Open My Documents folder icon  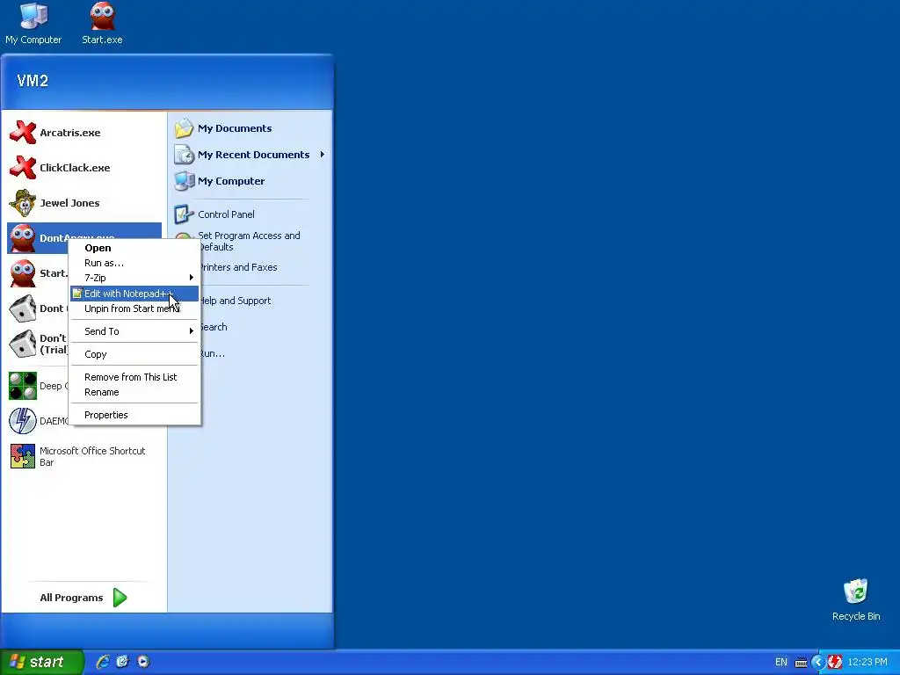click(x=185, y=128)
